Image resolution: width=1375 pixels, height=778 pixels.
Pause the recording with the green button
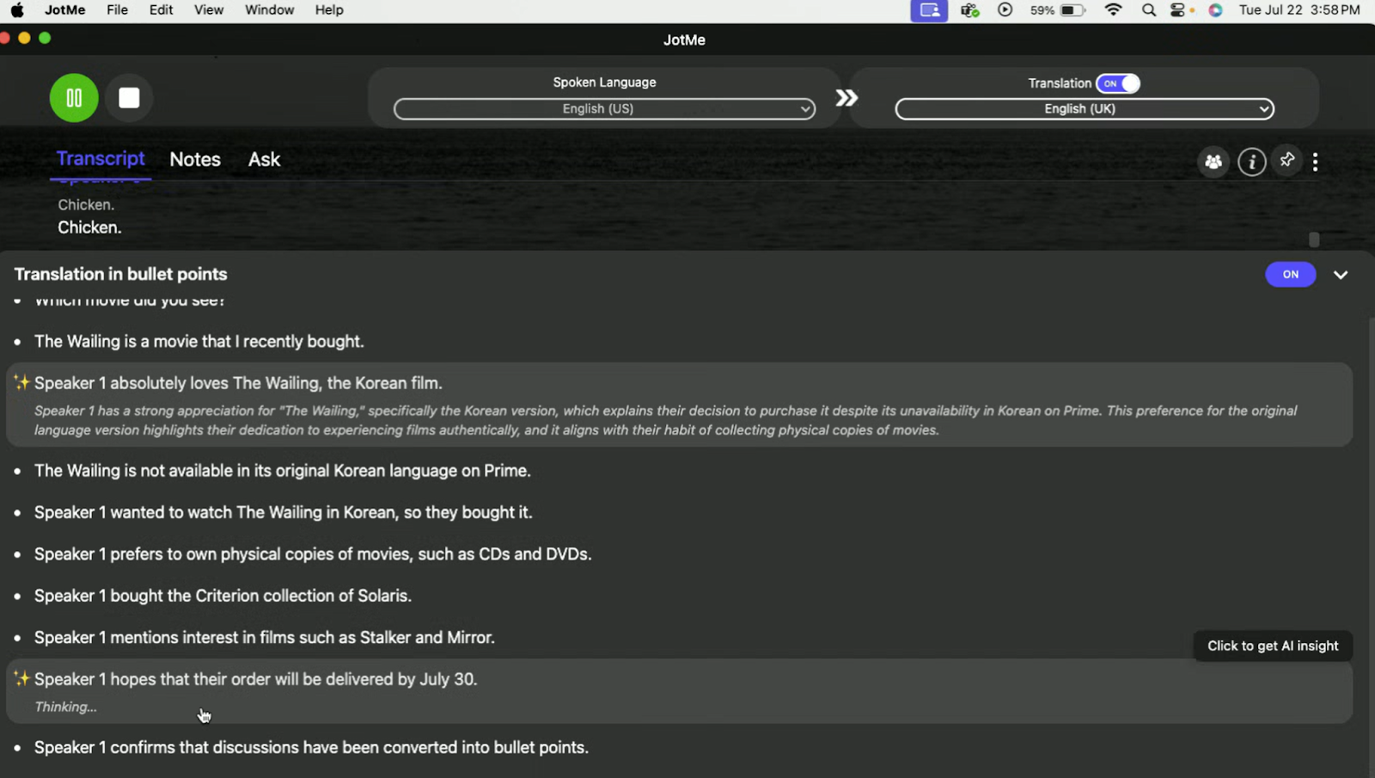pos(74,98)
